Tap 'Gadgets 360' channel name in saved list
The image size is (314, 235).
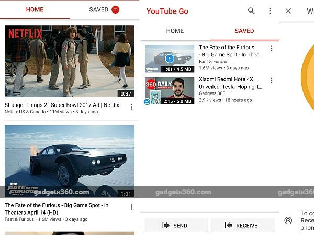click(x=212, y=93)
